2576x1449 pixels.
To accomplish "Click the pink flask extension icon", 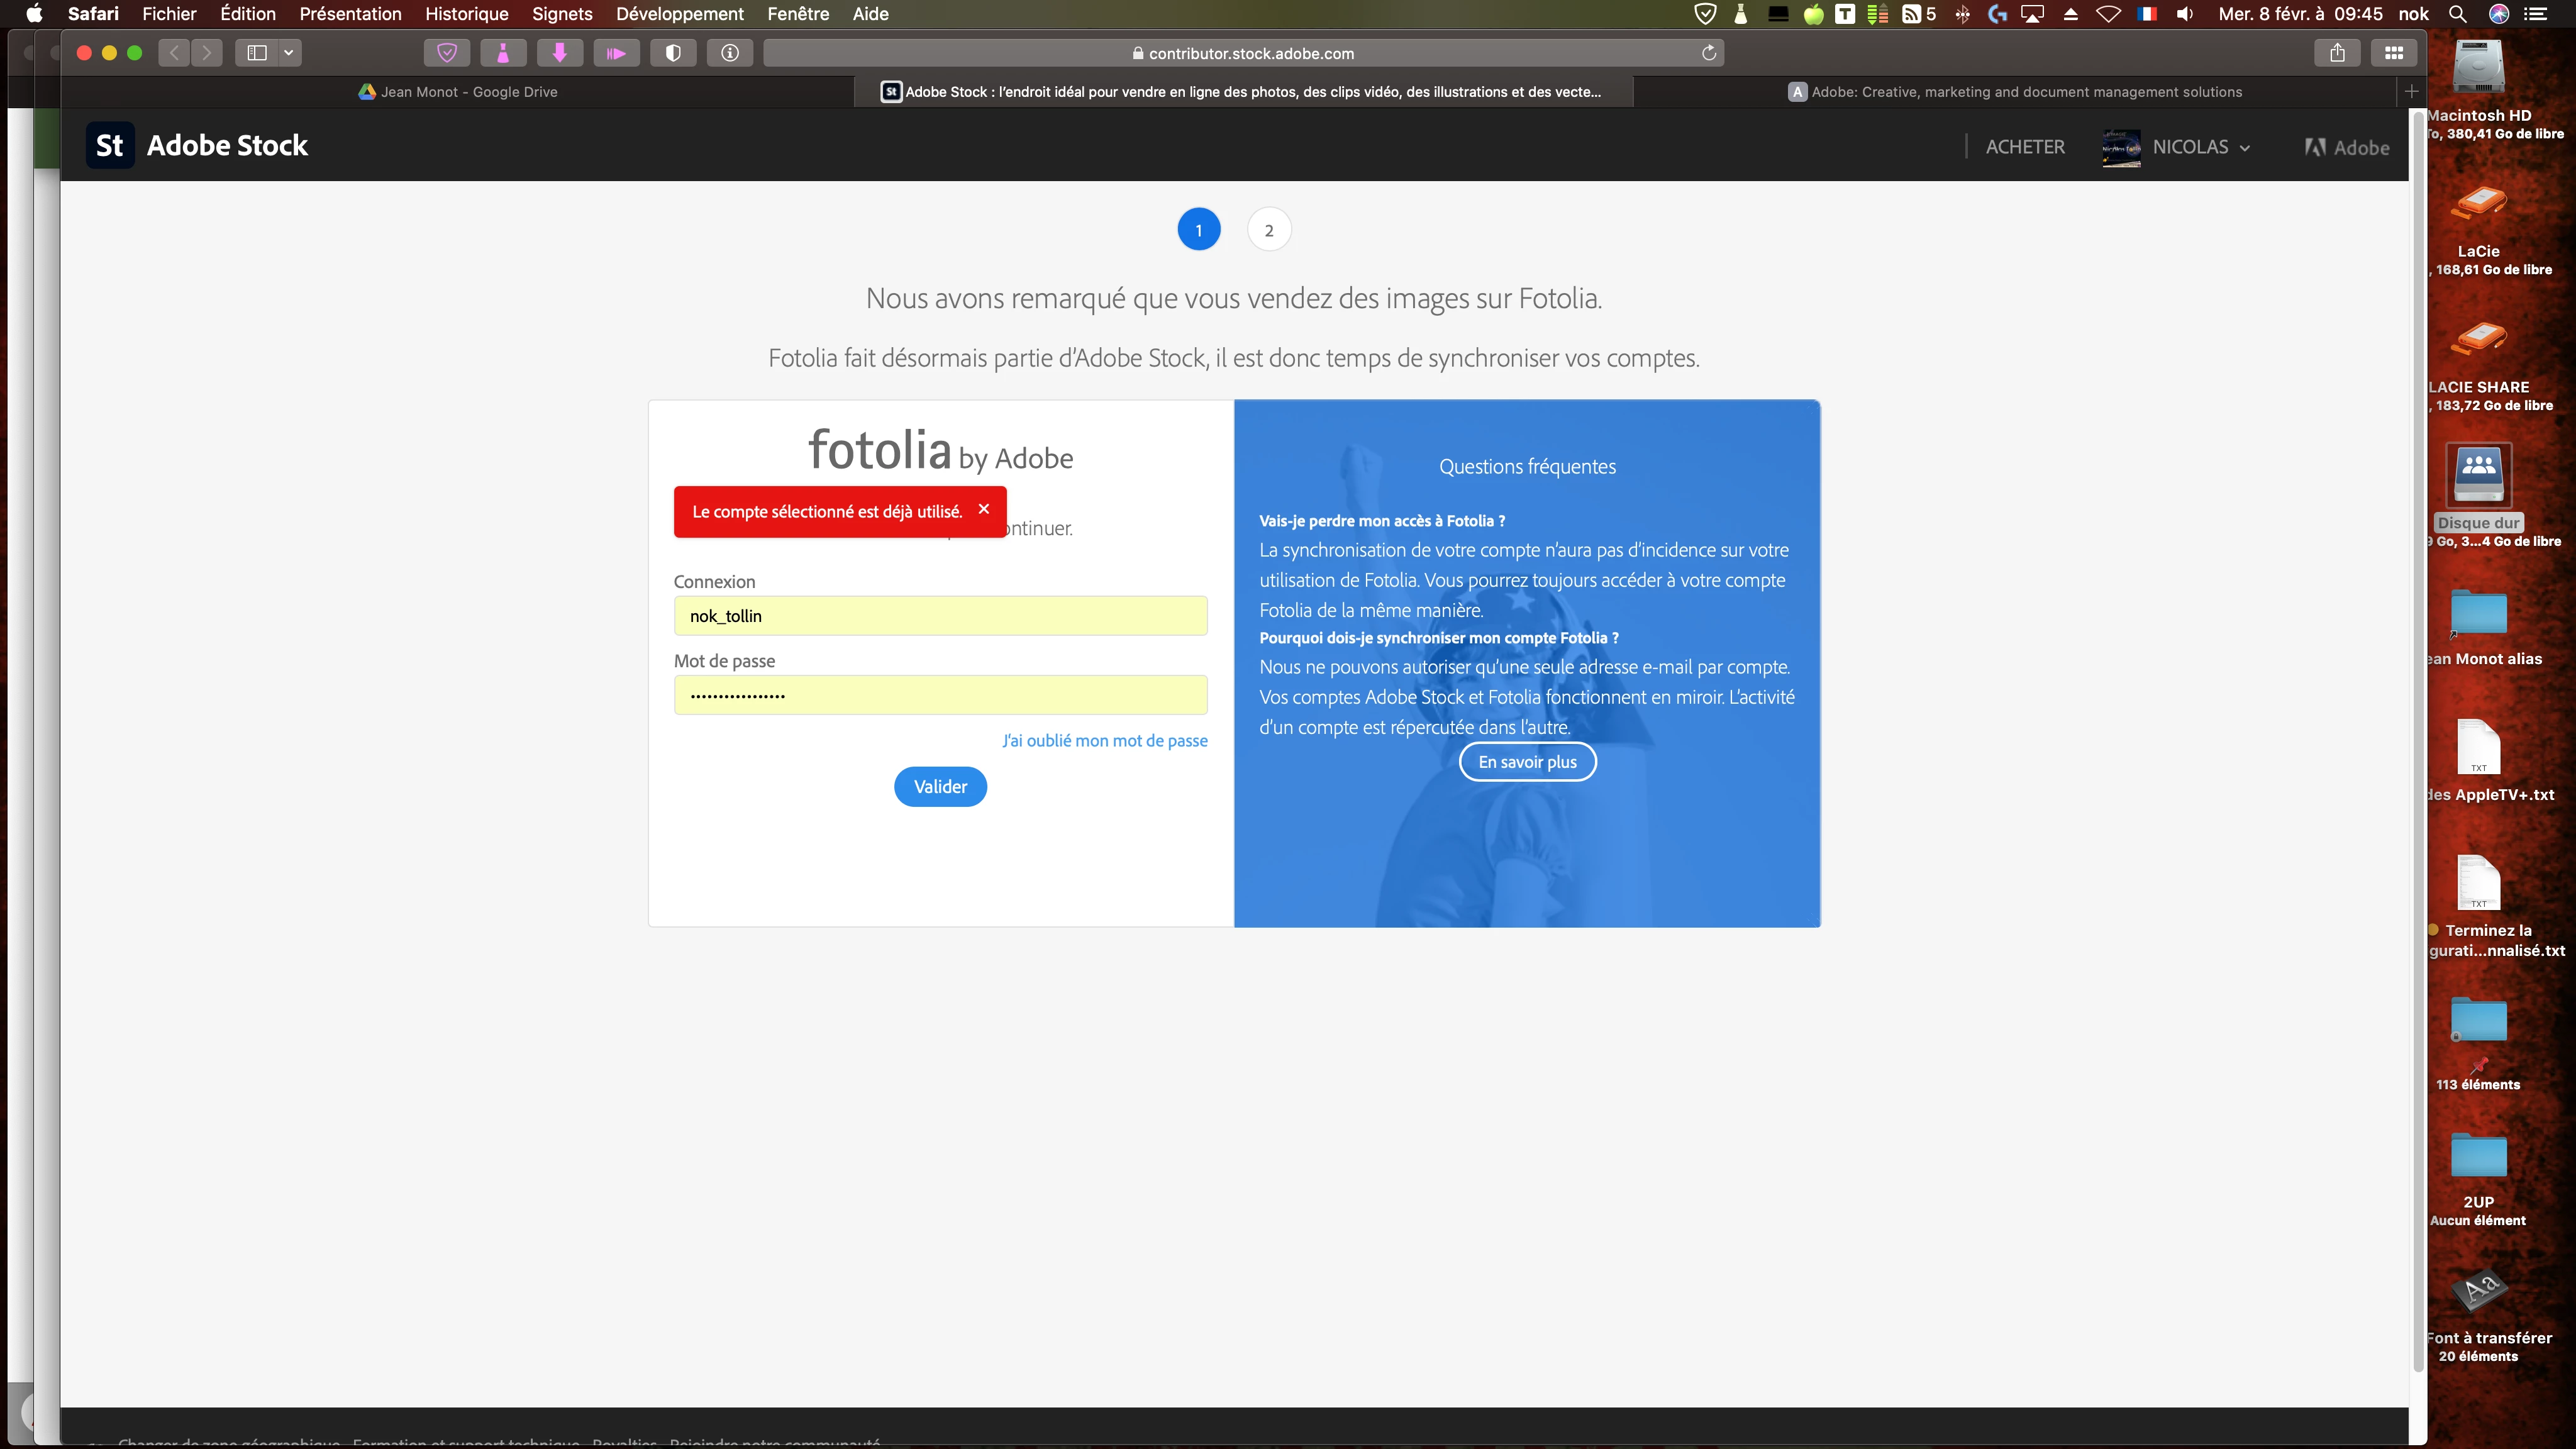I will click(503, 53).
